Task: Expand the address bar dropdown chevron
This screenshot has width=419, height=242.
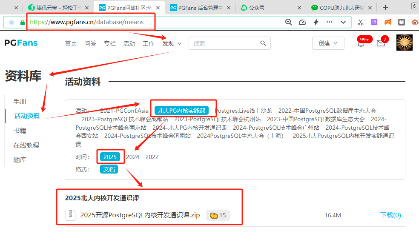Action: 343,22
